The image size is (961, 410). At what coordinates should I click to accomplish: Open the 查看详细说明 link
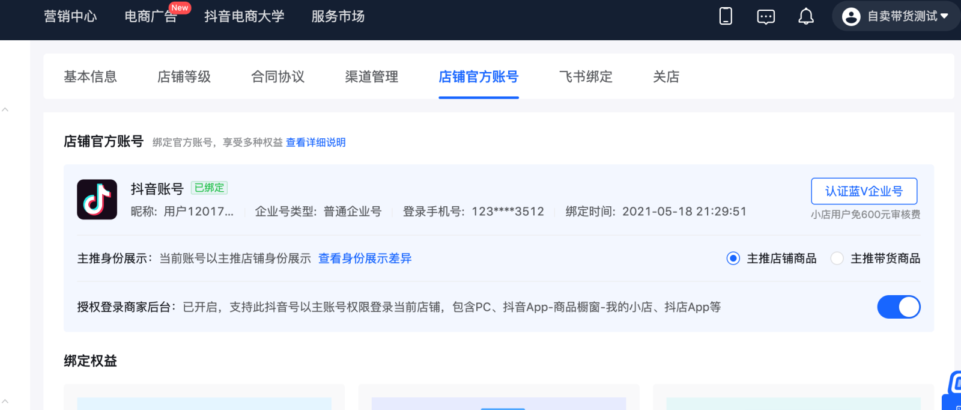click(x=315, y=142)
